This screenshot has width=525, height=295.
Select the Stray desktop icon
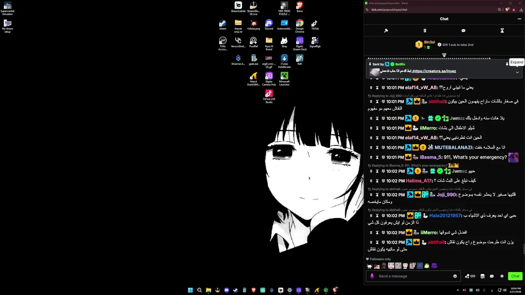click(x=284, y=43)
